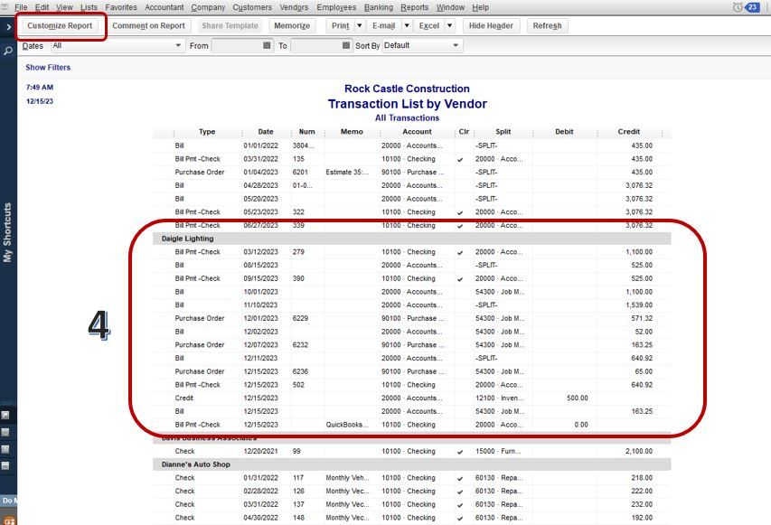Screen dimensions: 771x525
Task: Click the Date column header
Action: [x=266, y=132]
